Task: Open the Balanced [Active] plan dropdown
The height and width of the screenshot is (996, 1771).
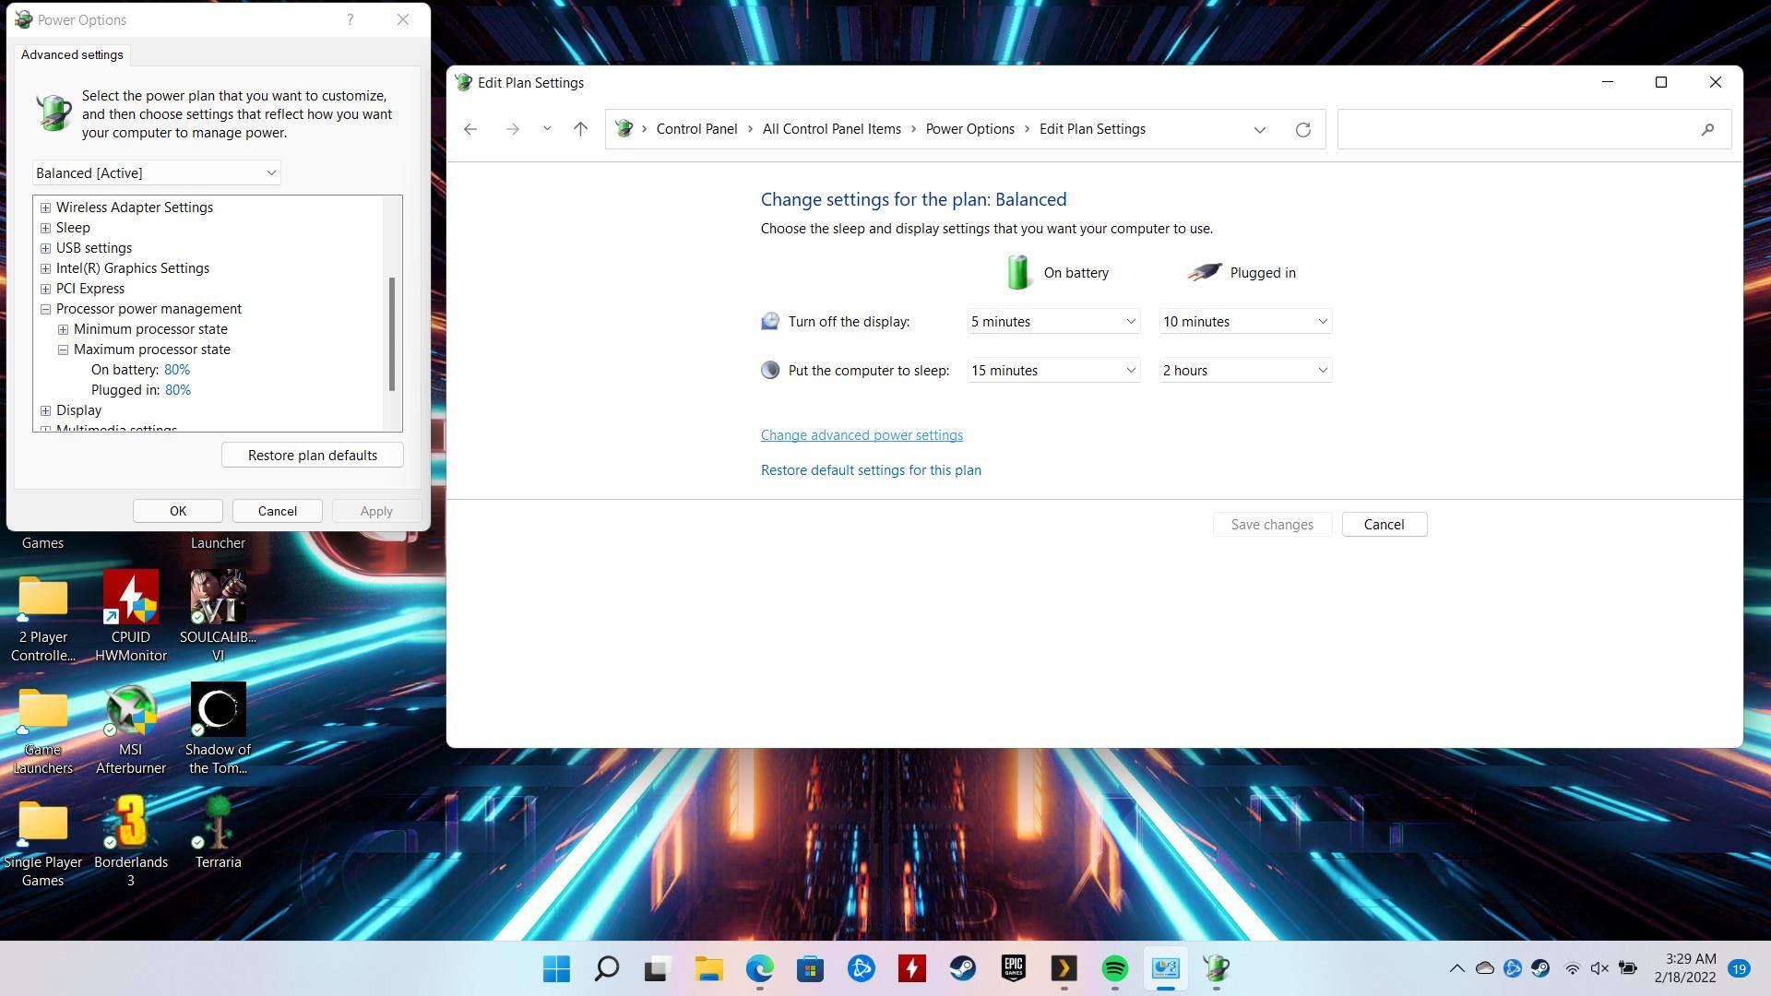Action: tap(156, 173)
